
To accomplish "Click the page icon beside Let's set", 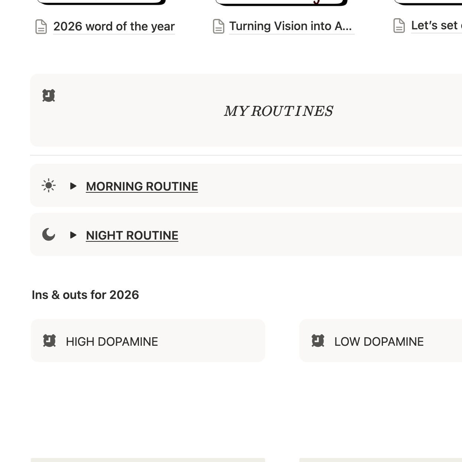I will coord(399,26).
